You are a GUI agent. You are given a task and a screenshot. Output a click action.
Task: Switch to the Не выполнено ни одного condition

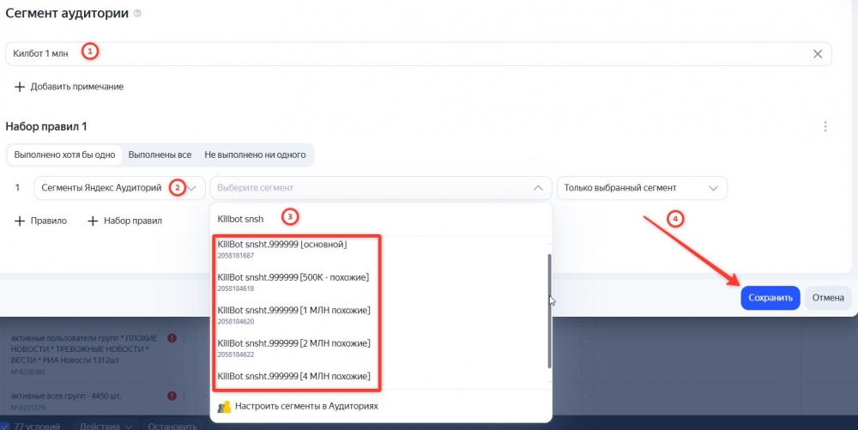coord(255,154)
